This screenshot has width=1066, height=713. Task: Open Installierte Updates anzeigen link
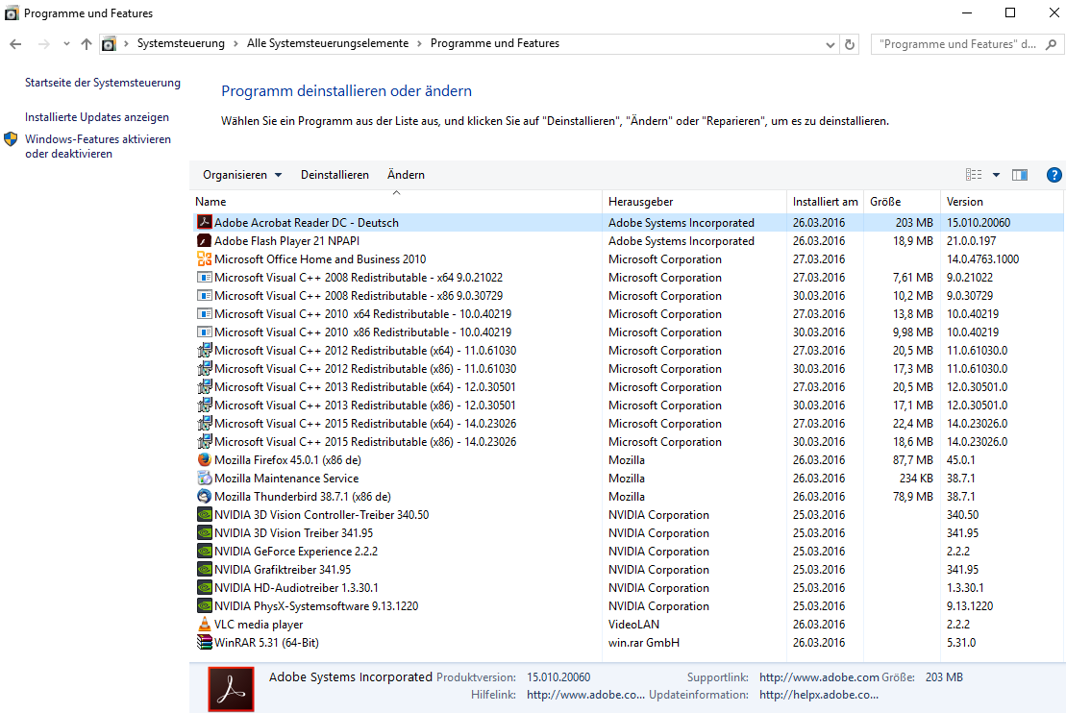(97, 117)
